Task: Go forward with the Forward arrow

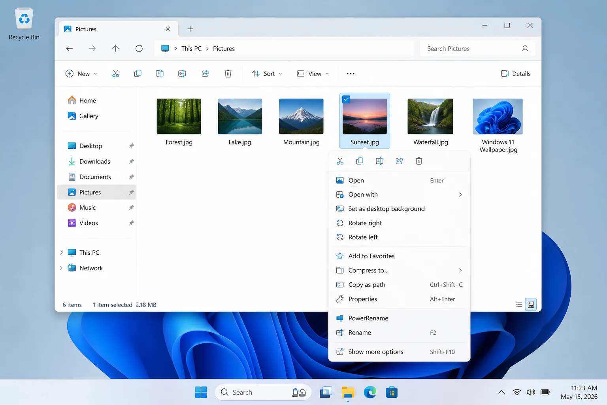Action: coord(92,48)
